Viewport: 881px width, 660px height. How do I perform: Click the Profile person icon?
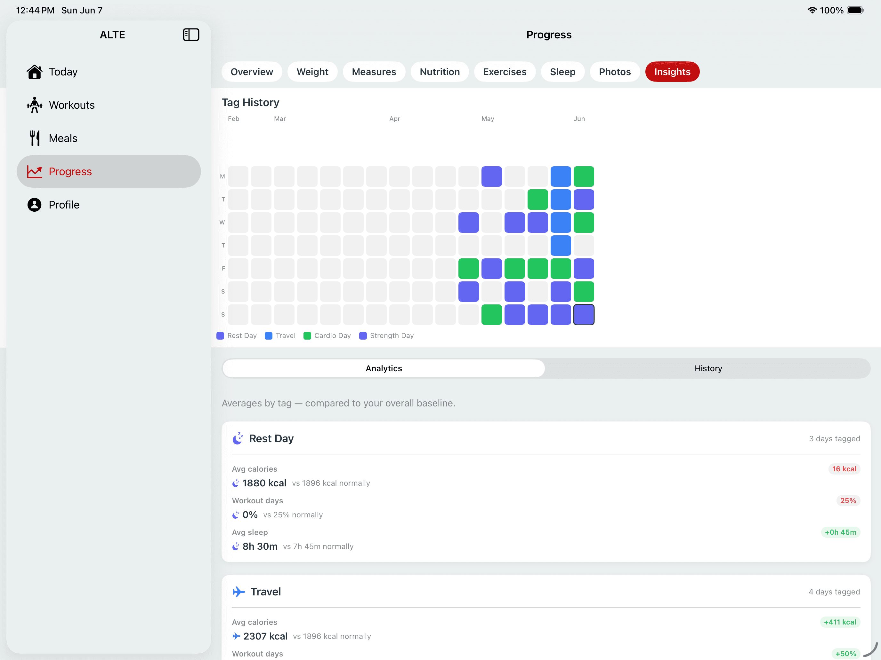click(35, 204)
